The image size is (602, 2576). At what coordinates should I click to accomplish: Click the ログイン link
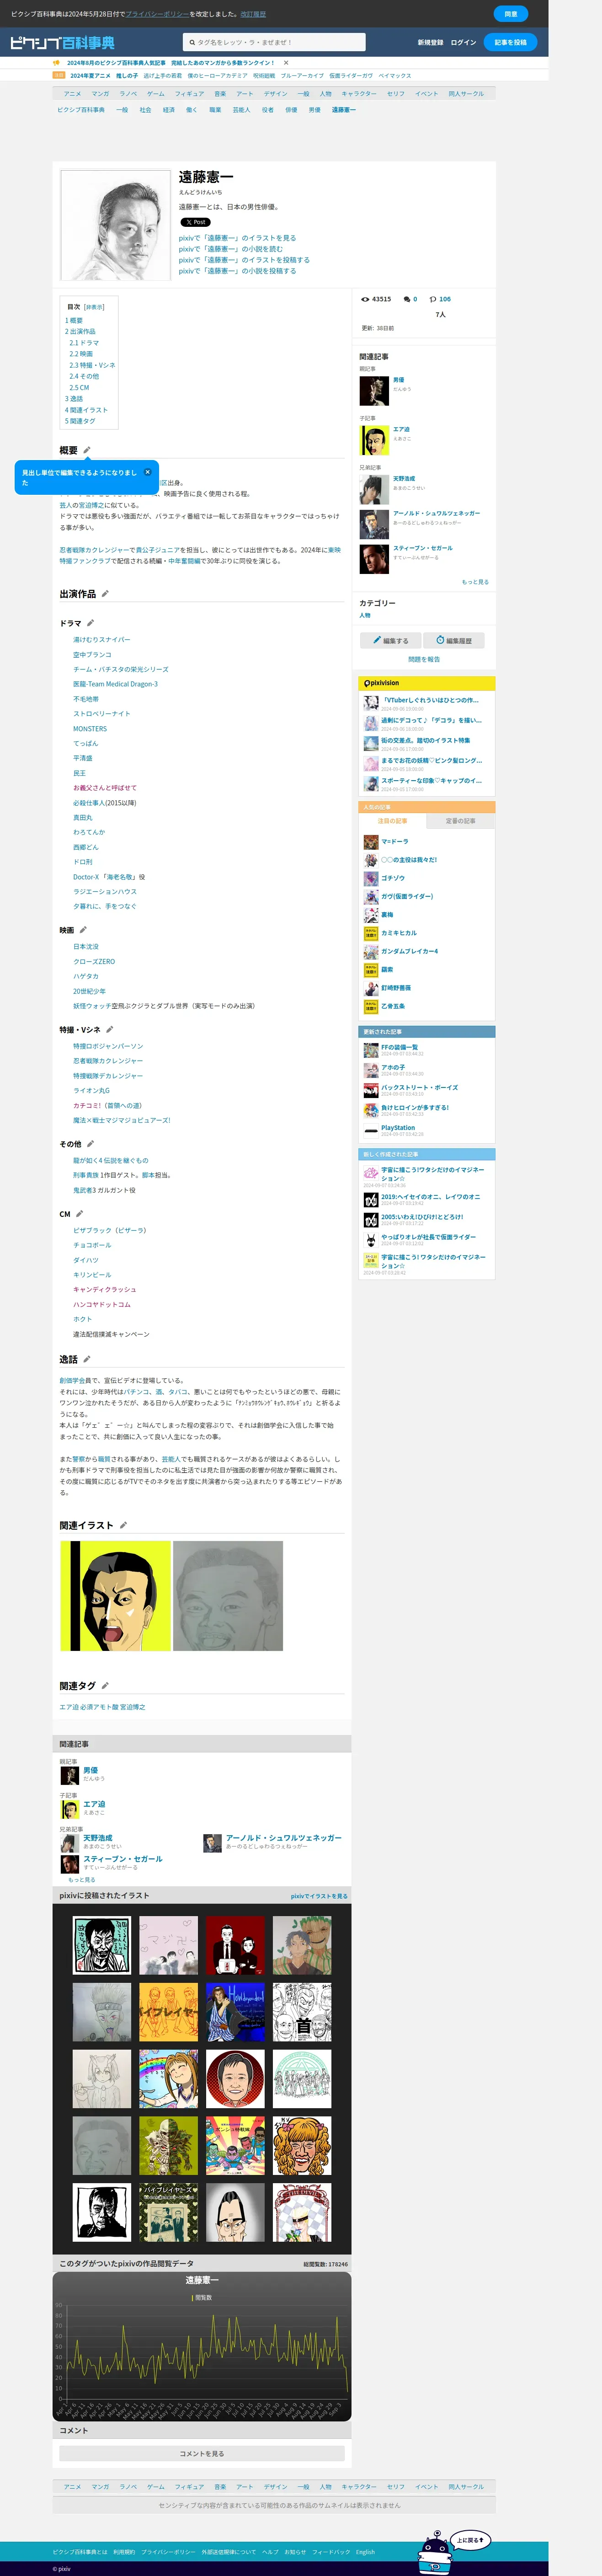463,43
